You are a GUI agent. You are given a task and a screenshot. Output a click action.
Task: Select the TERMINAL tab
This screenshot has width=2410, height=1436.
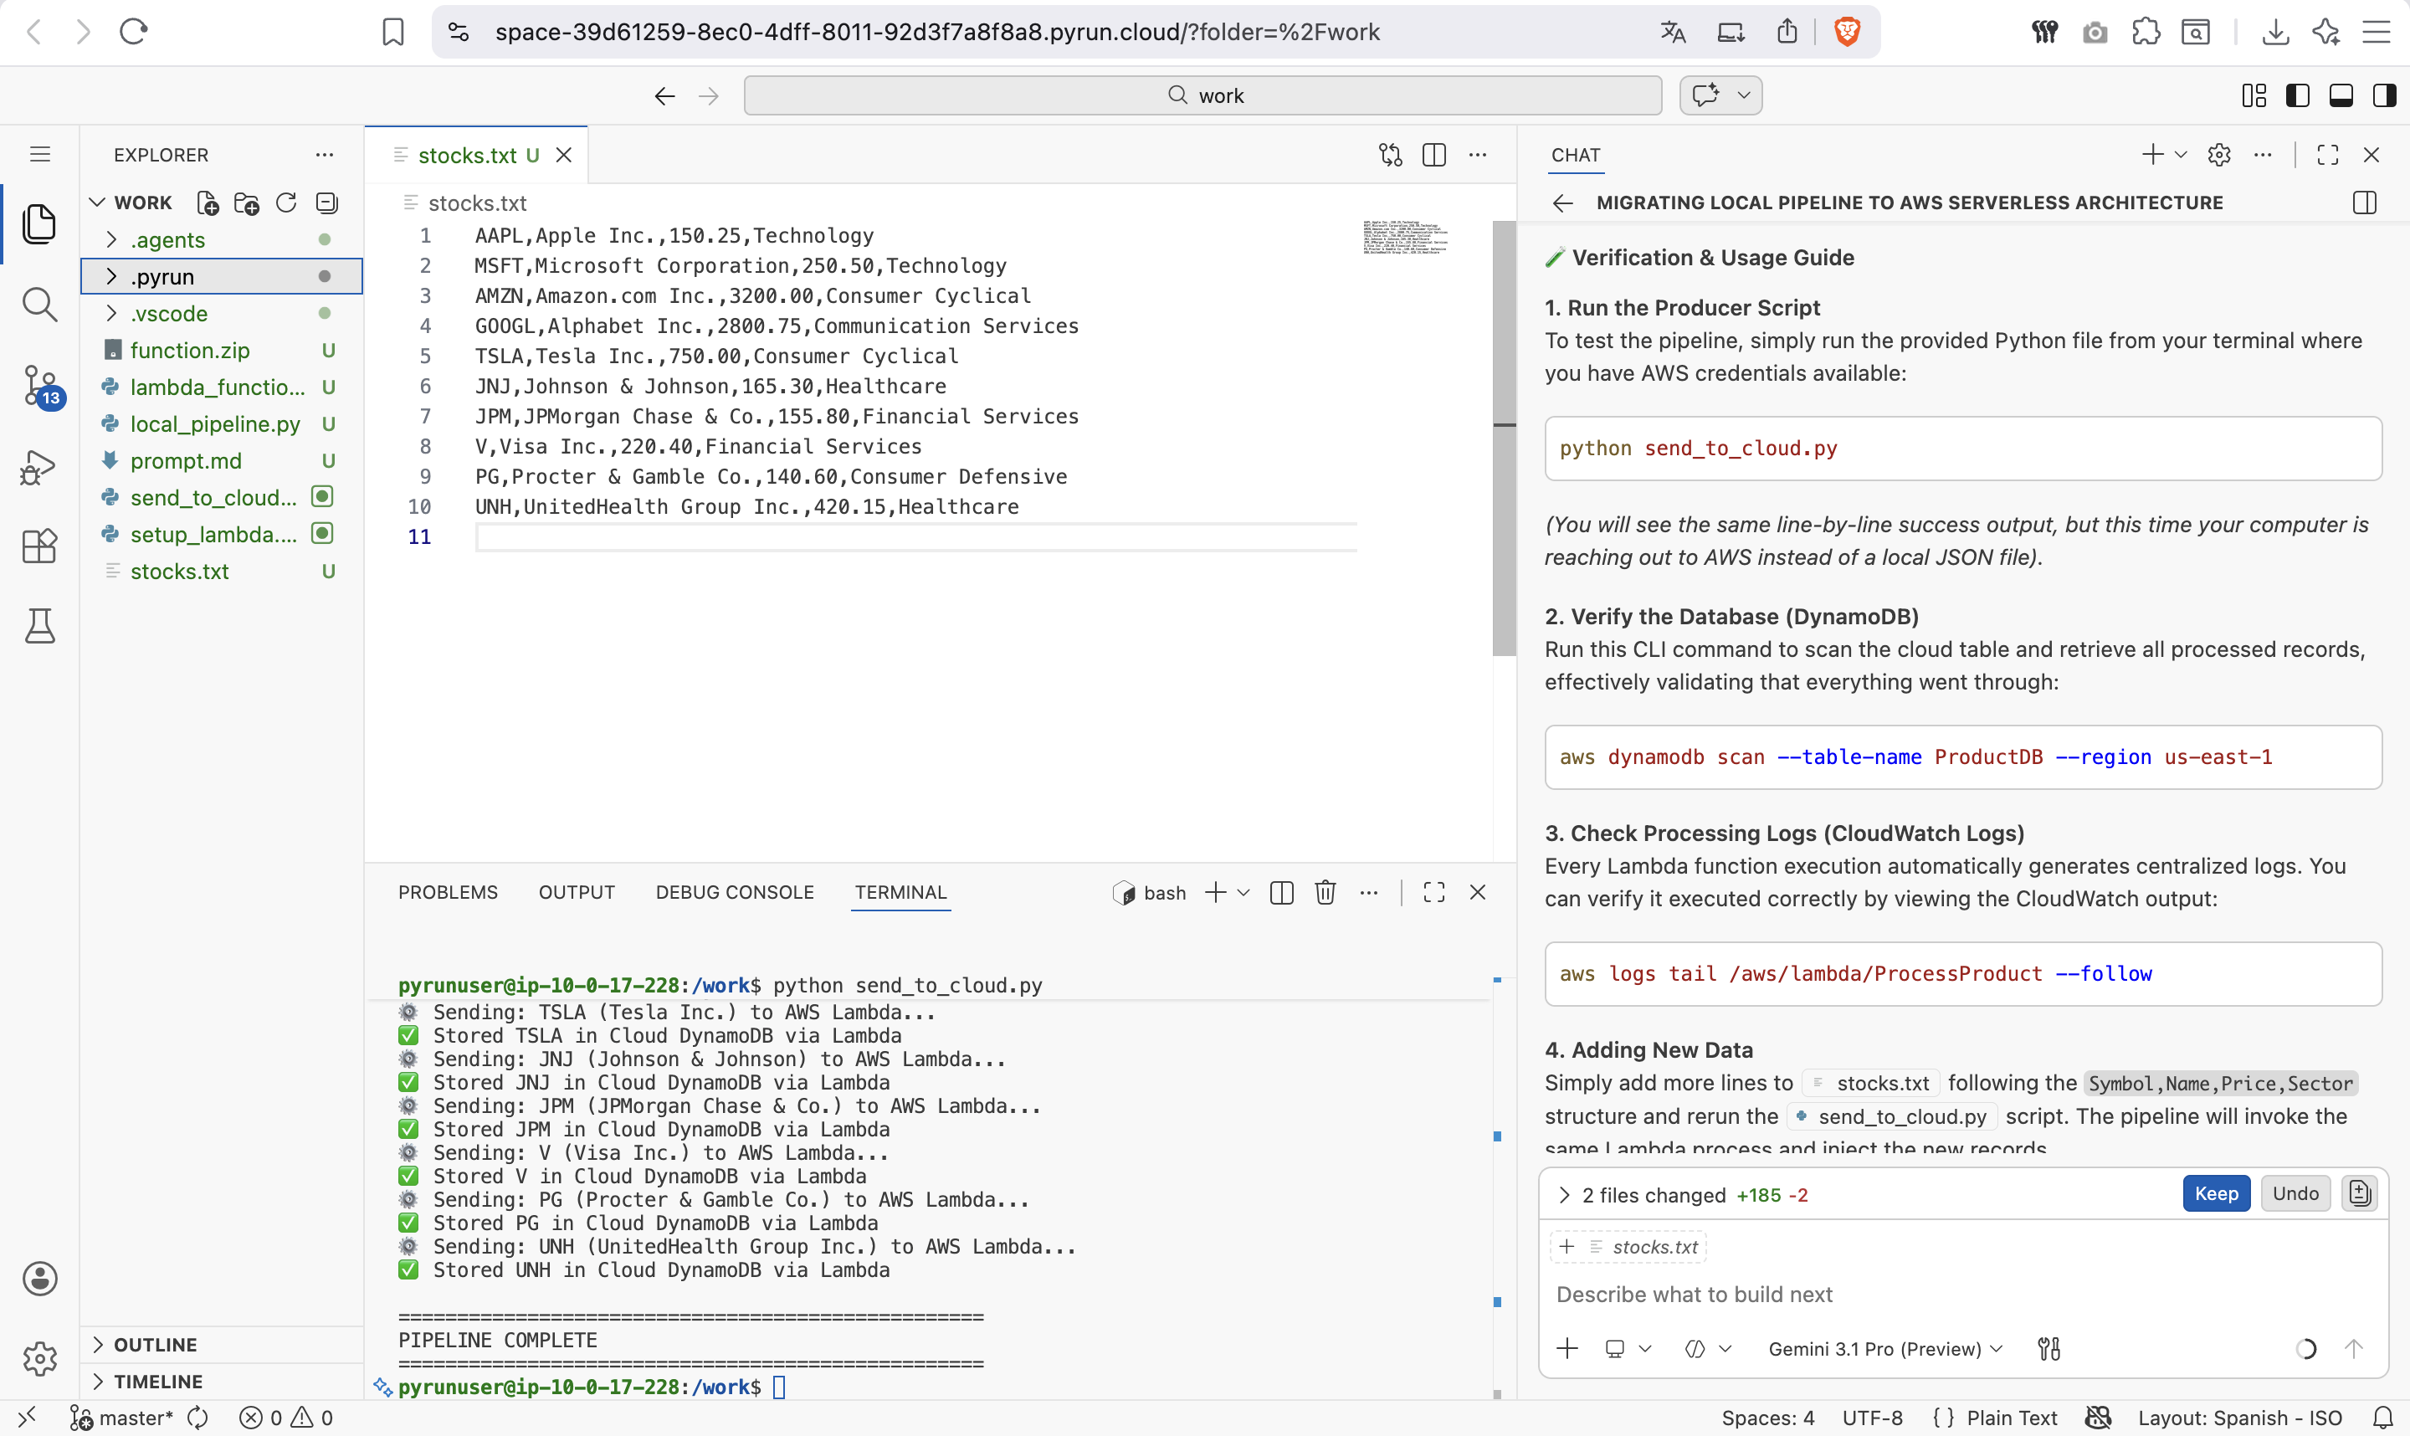[x=900, y=892]
